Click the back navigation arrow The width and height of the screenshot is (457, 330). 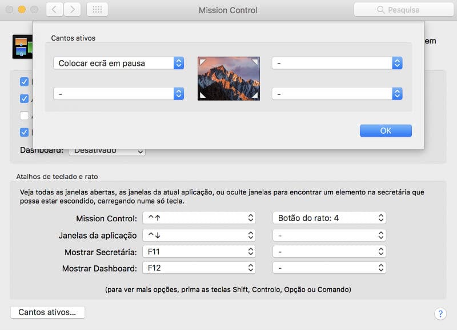click(x=54, y=10)
